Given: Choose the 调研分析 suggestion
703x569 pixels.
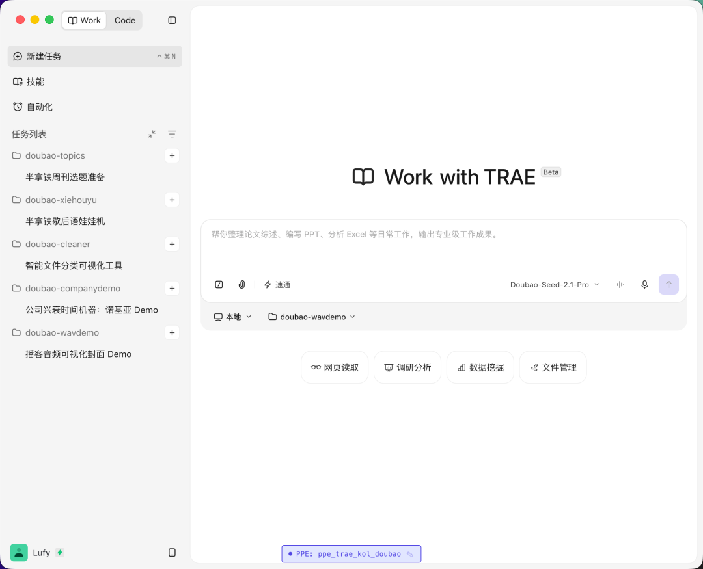Looking at the screenshot, I should click(x=407, y=367).
